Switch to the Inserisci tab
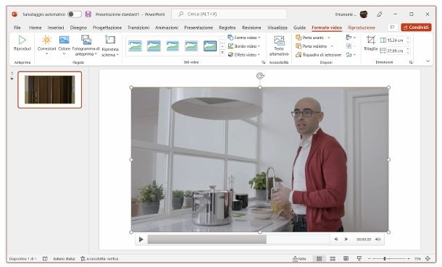442x267 pixels. click(56, 27)
